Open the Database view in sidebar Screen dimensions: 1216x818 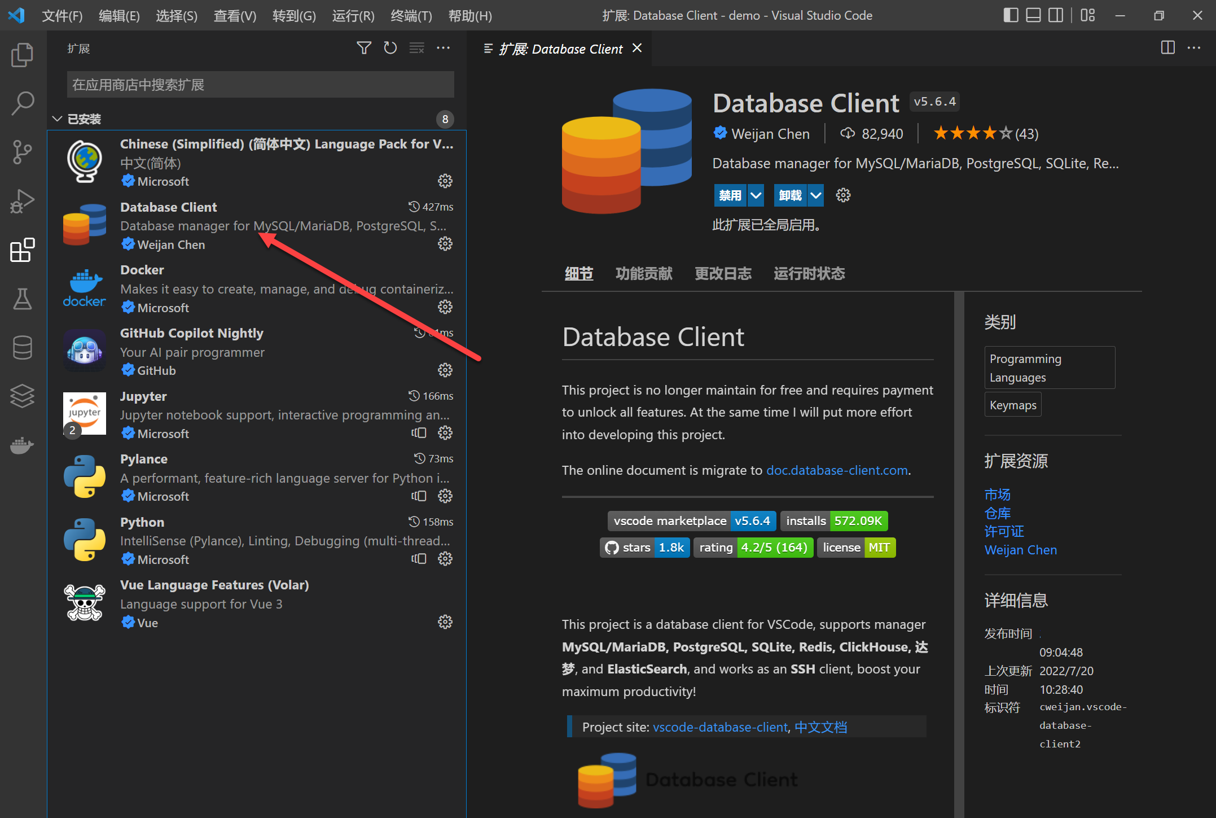[23, 347]
